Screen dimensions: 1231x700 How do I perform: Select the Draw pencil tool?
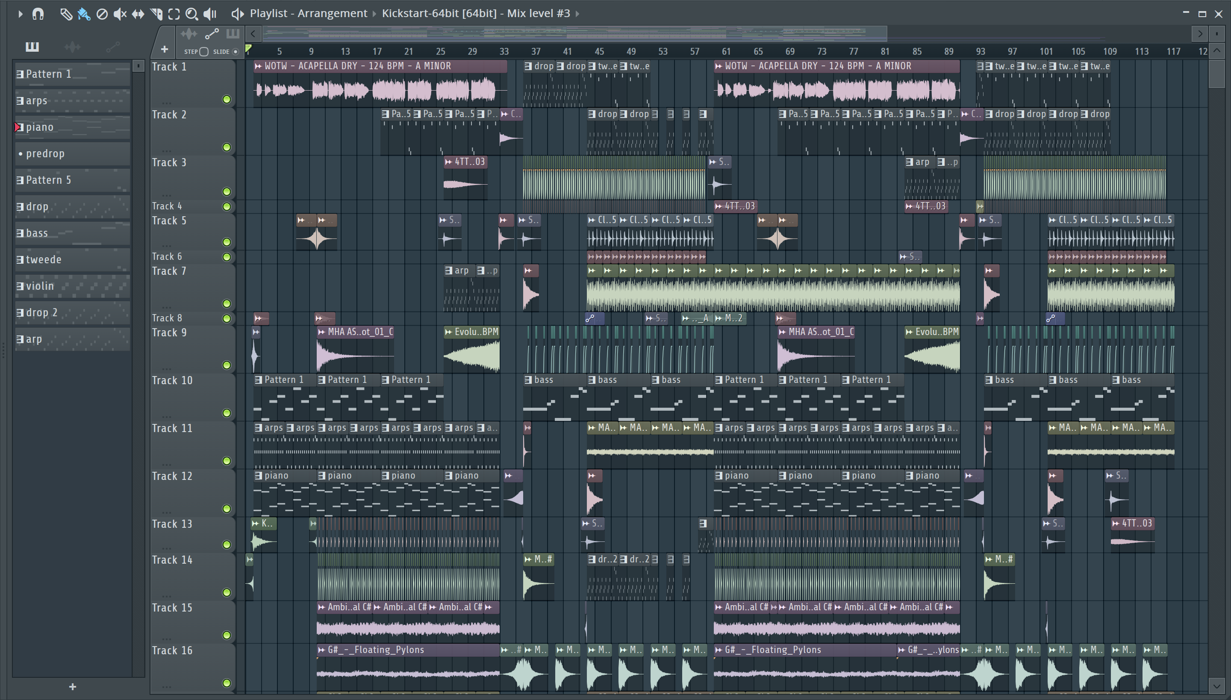click(66, 14)
